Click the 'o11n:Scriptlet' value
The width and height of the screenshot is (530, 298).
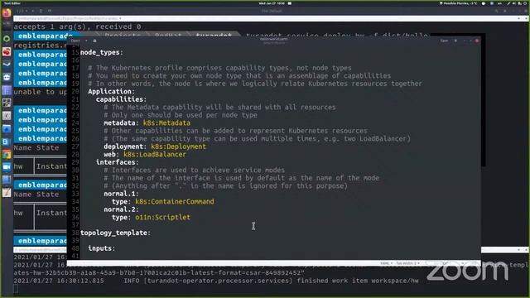(x=163, y=217)
